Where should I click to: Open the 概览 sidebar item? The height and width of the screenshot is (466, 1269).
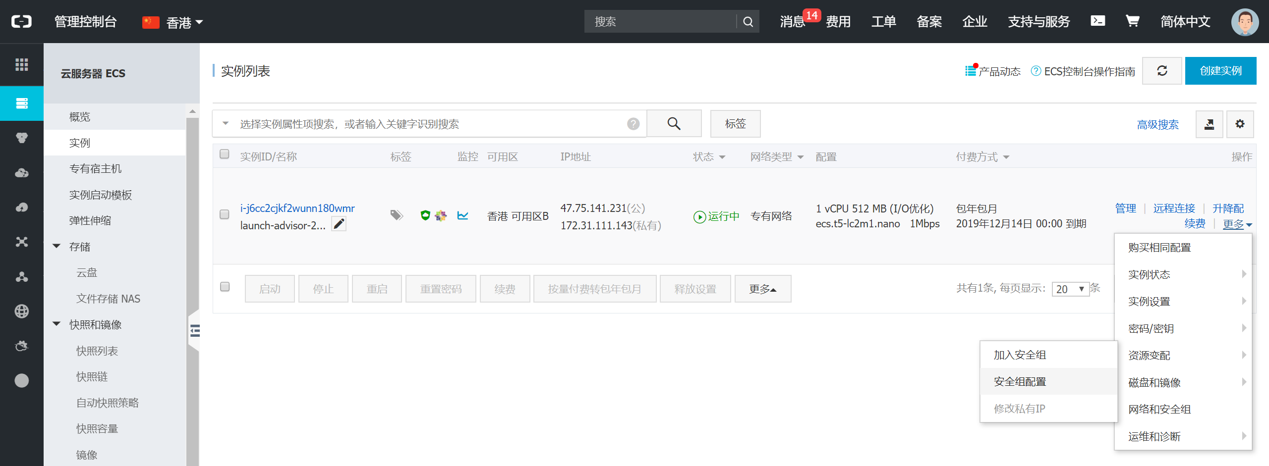point(80,116)
